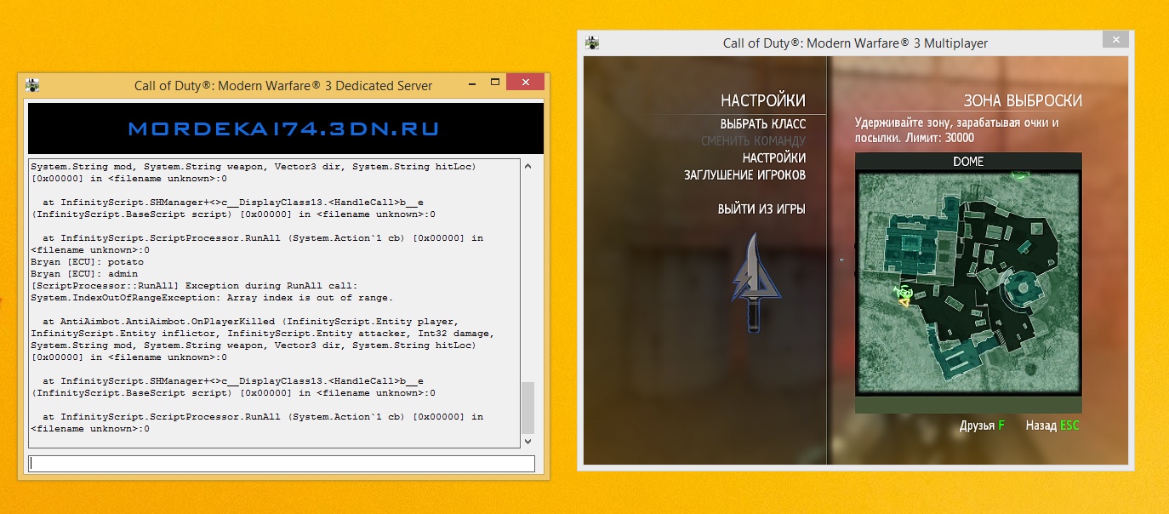Click the Multiplayer window title bar icon
1169x514 pixels.
click(592, 43)
